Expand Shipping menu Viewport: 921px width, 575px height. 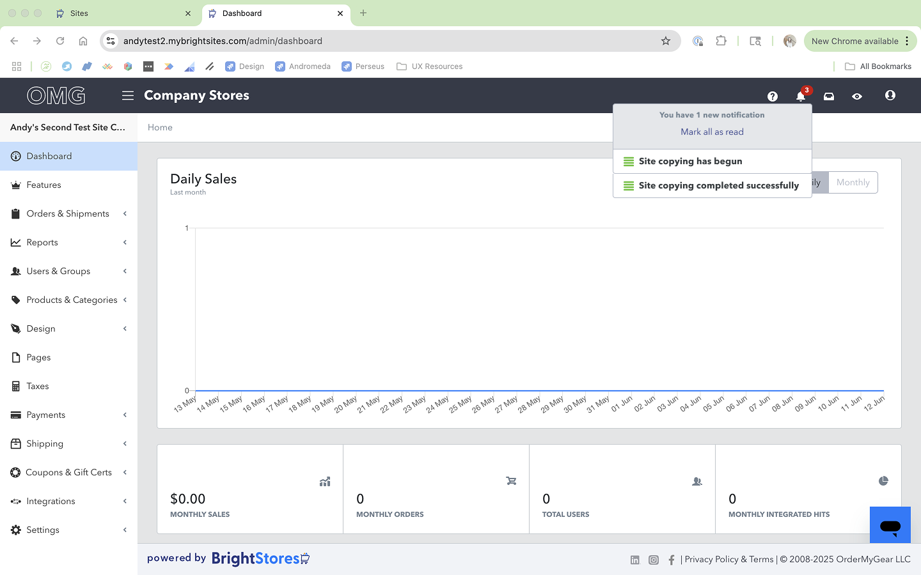[x=68, y=443]
